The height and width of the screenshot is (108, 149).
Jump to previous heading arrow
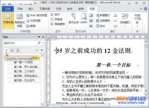(37, 50)
